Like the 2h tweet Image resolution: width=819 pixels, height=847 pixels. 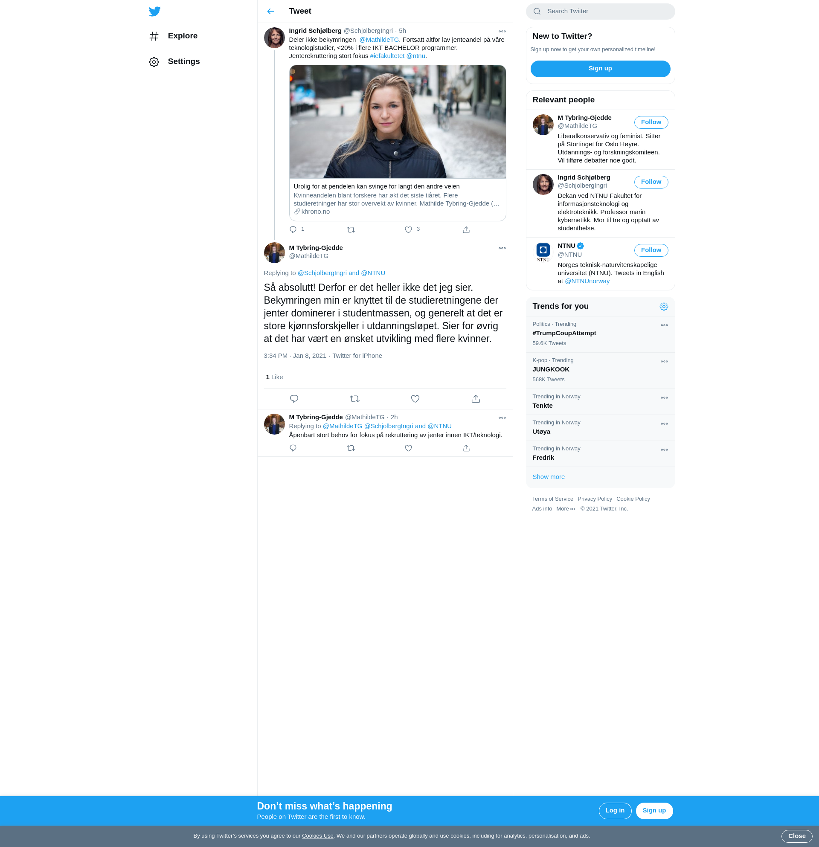408,448
